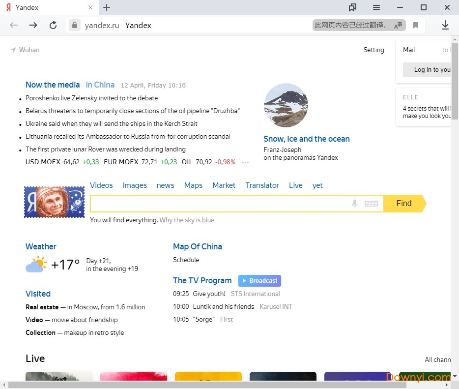Screen dimensions: 459x389
Task: Open 'Luntik and his friends' listing
Action: 223,307
